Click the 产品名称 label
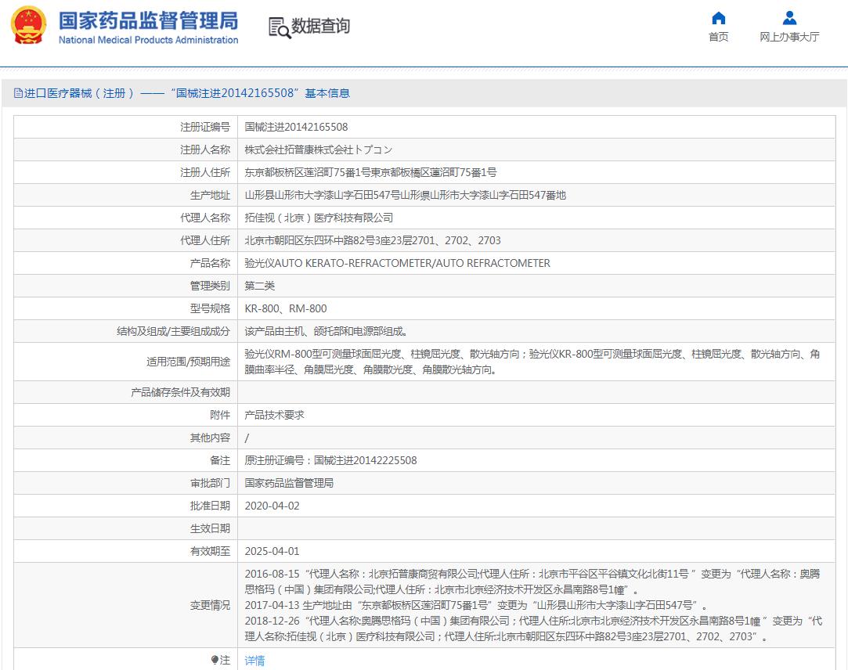The image size is (848, 670). (x=210, y=263)
